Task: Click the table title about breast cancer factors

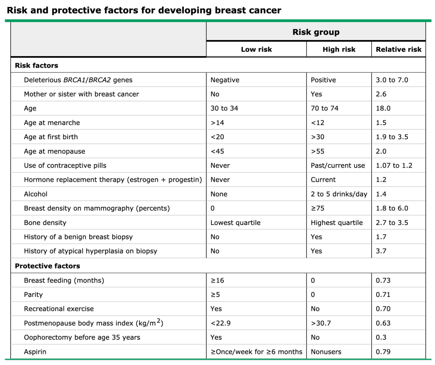Action: point(144,10)
